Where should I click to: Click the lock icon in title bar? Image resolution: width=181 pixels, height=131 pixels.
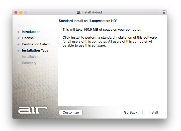click(164, 12)
